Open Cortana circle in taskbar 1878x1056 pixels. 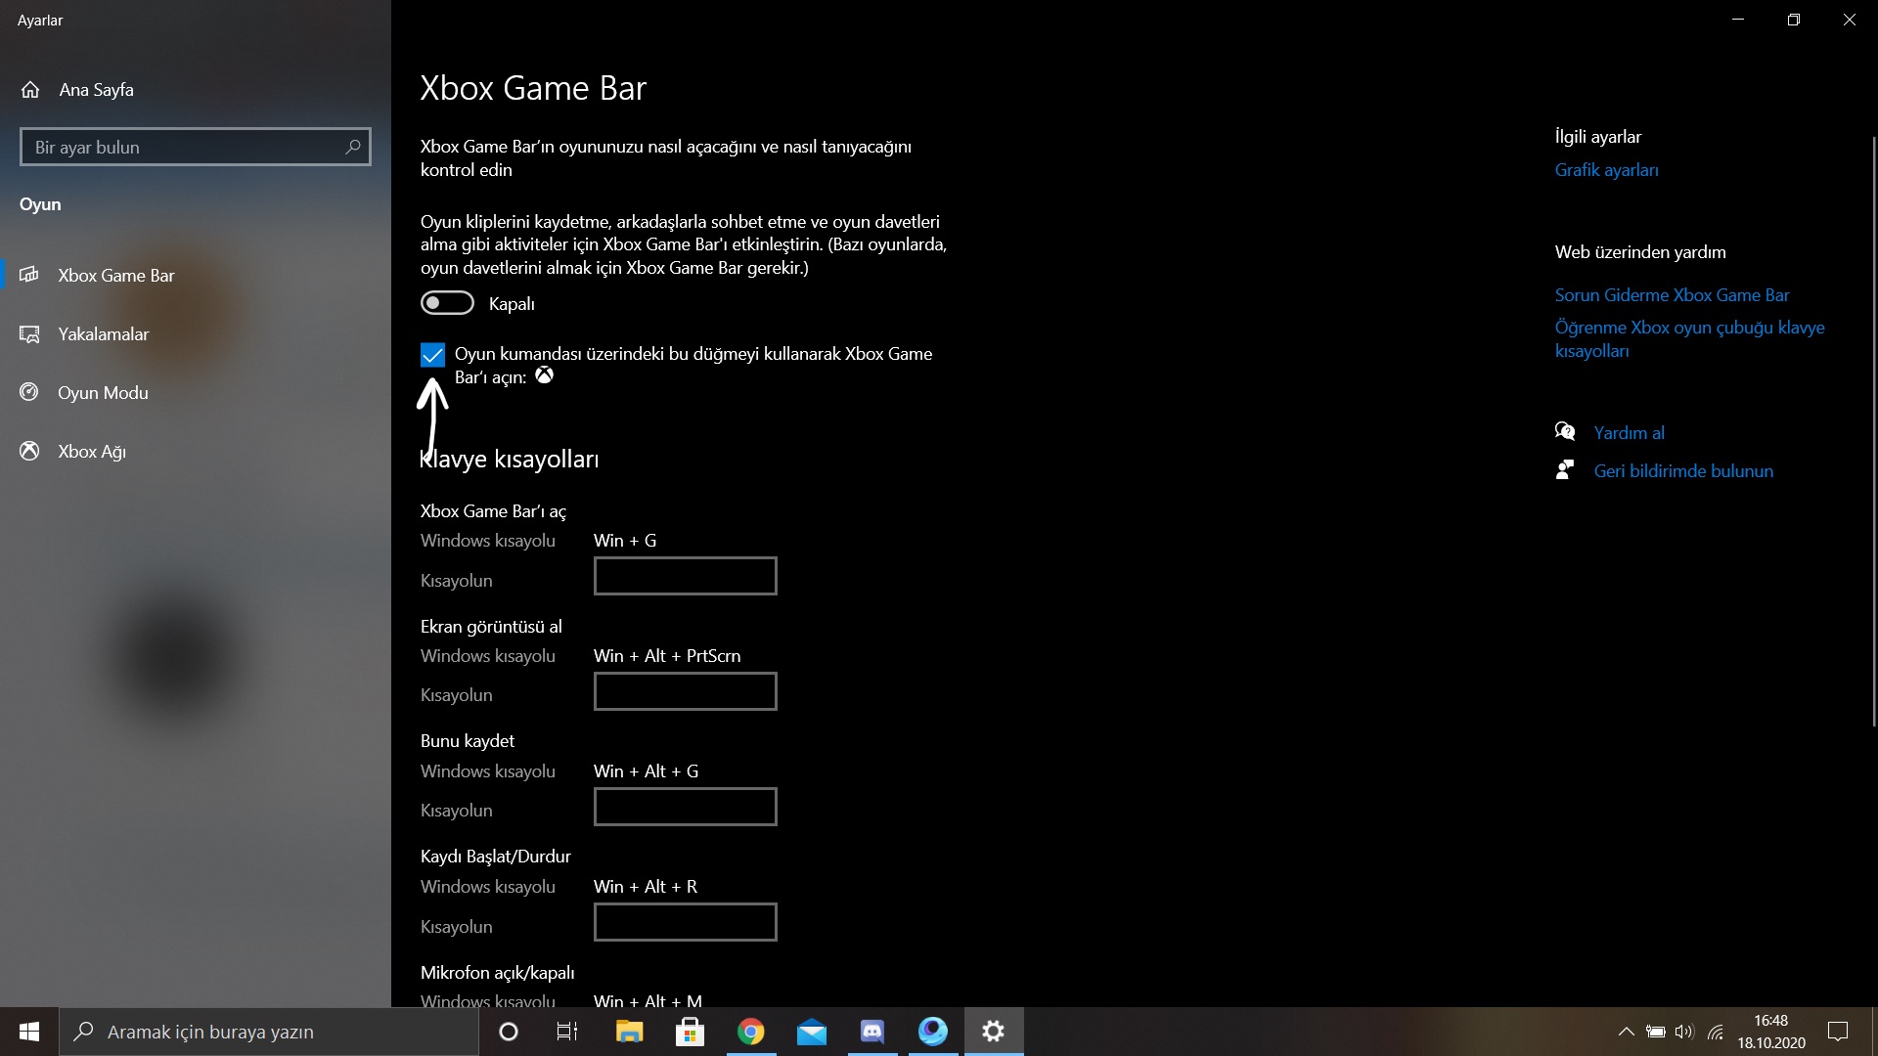(x=509, y=1032)
